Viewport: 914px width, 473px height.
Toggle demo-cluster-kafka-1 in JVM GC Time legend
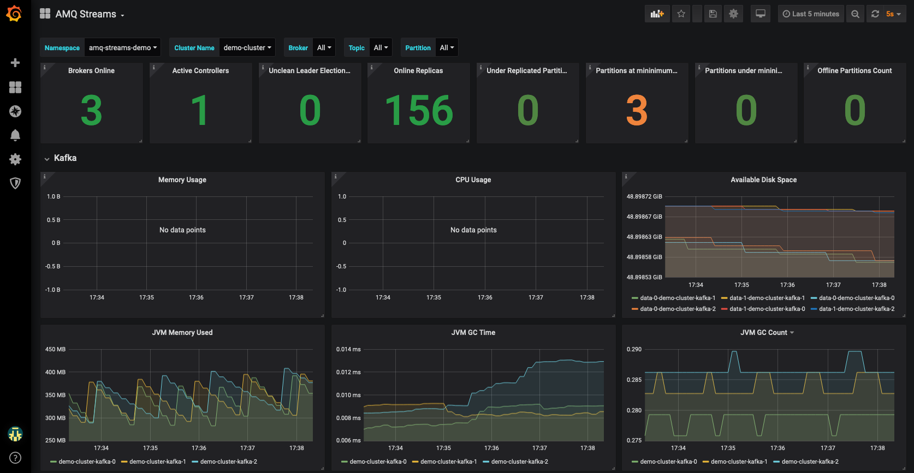click(x=448, y=462)
